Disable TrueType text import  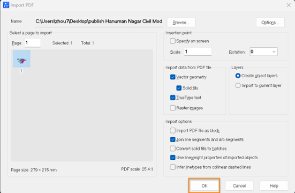pyautogui.click(x=172, y=98)
